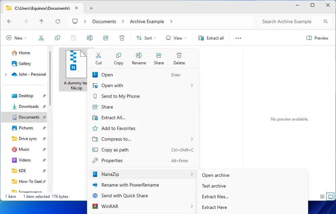Expand John - Personal OneDrive tree

(6, 75)
